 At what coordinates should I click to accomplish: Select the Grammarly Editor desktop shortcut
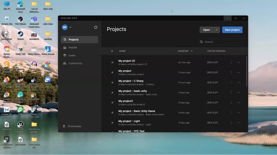pos(20,97)
